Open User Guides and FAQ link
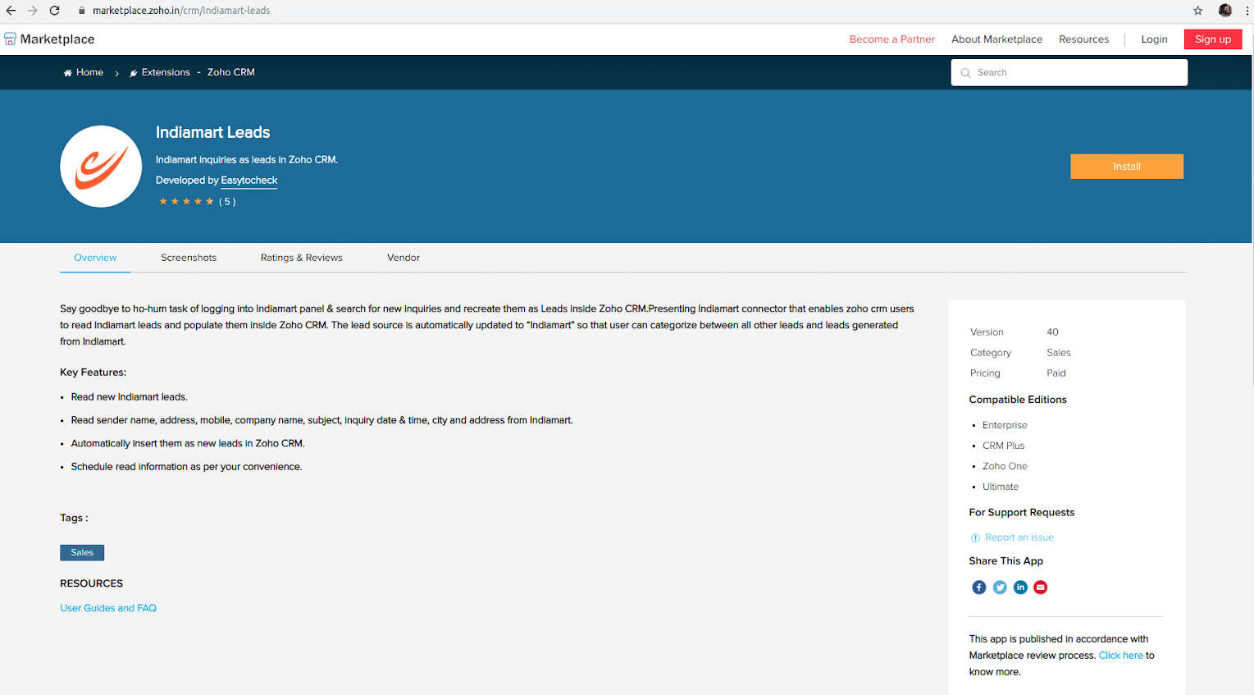Screen dimensions: 1254x695 pos(108,608)
